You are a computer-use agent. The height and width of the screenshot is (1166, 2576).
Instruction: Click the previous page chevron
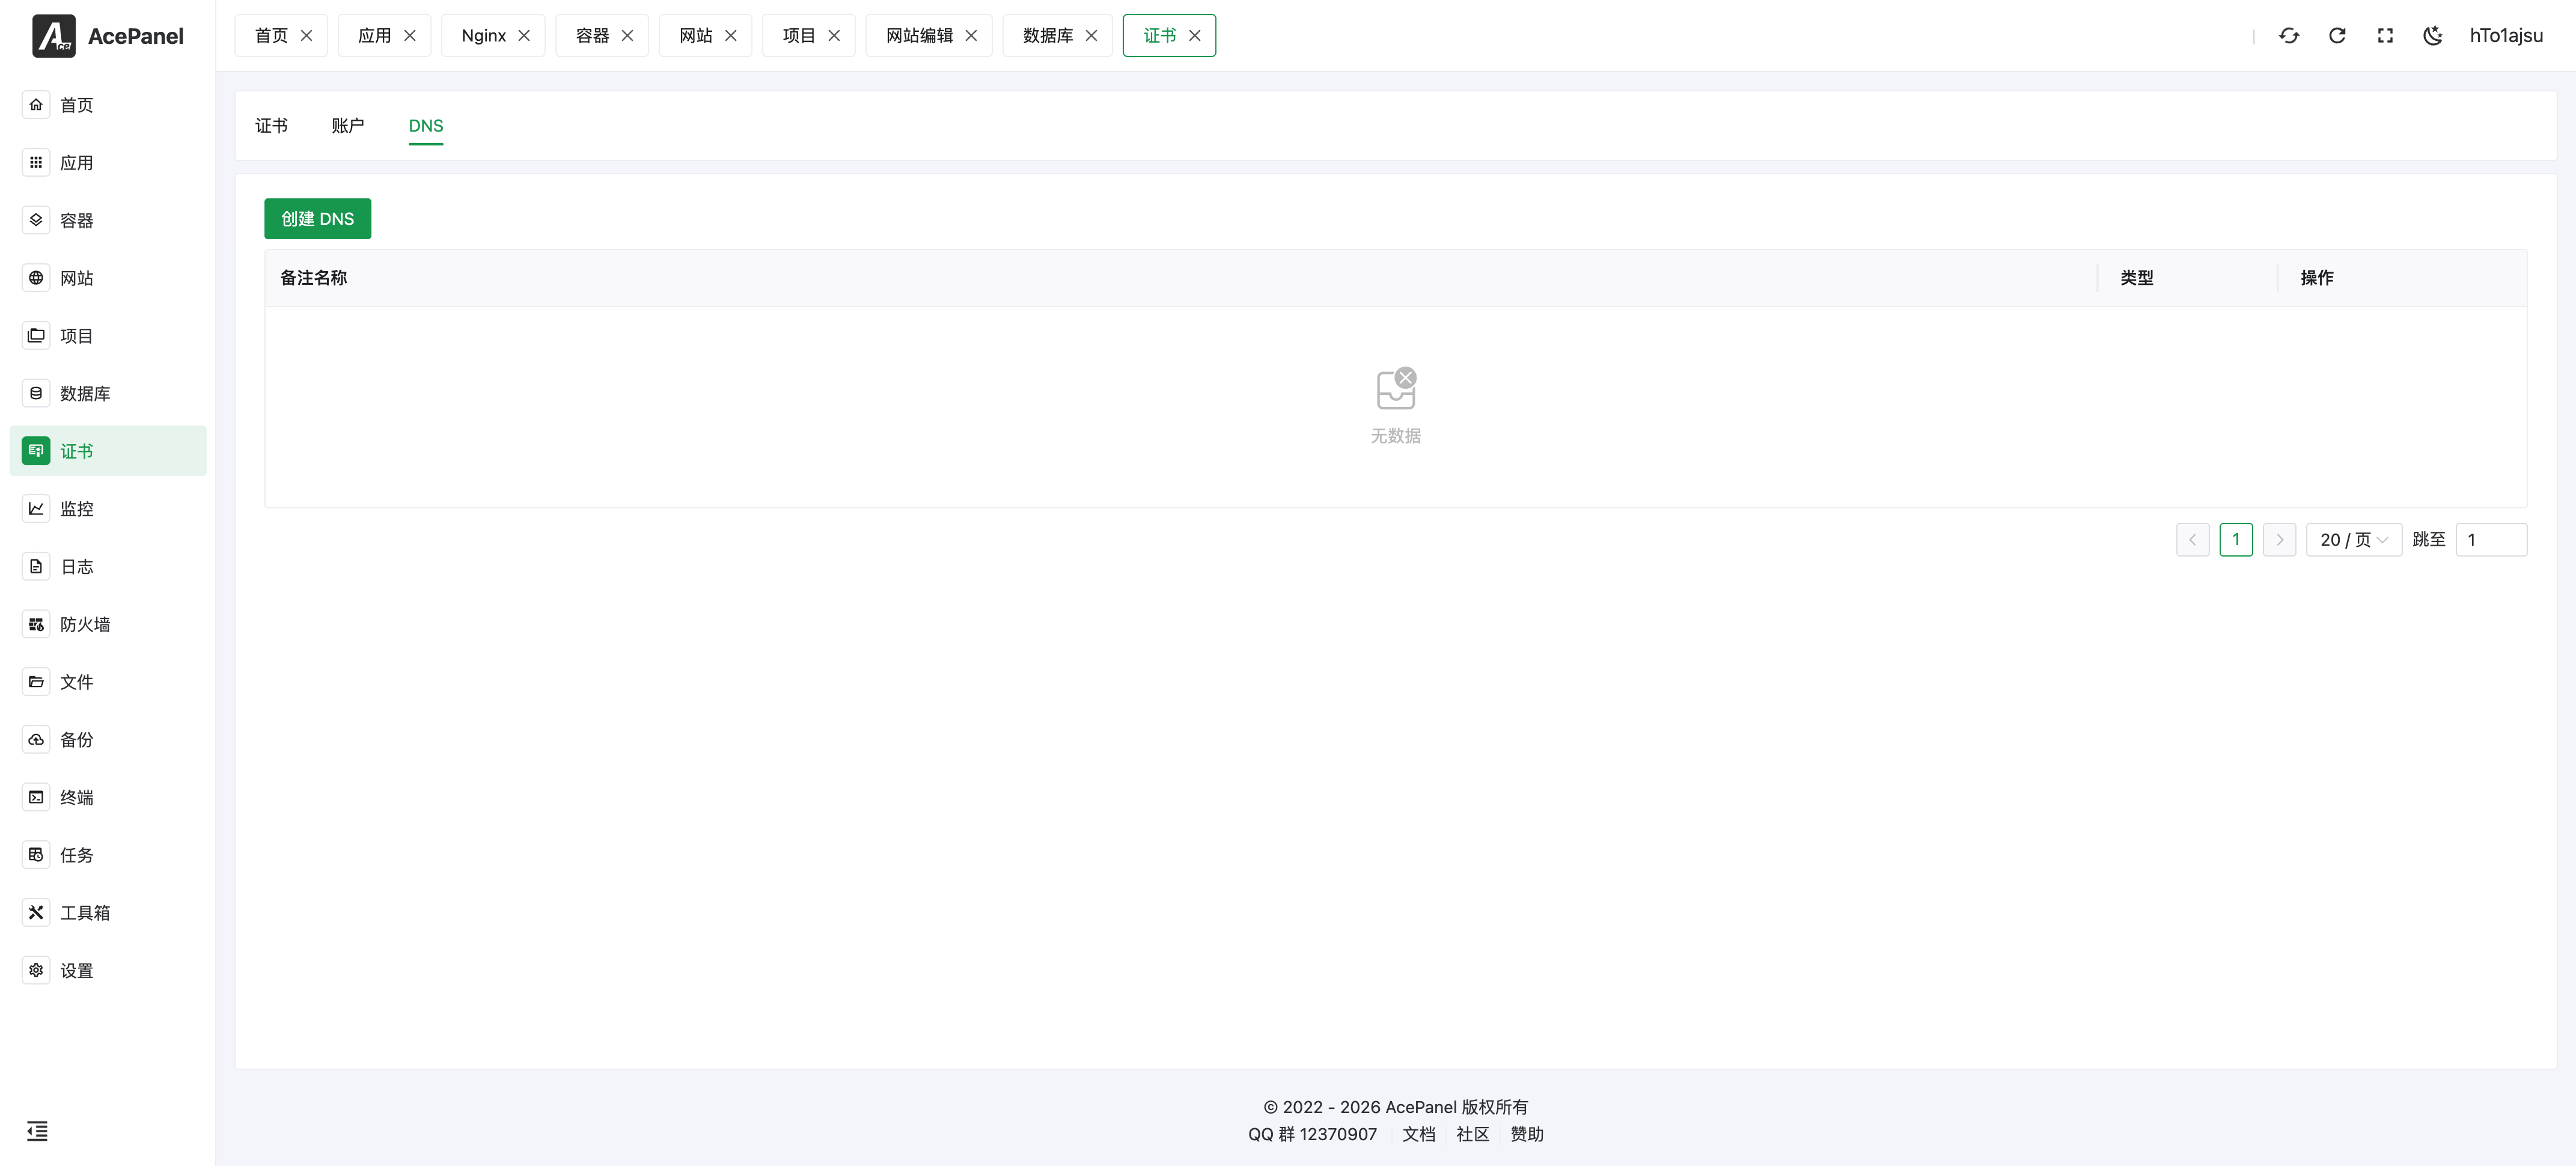click(x=2193, y=539)
